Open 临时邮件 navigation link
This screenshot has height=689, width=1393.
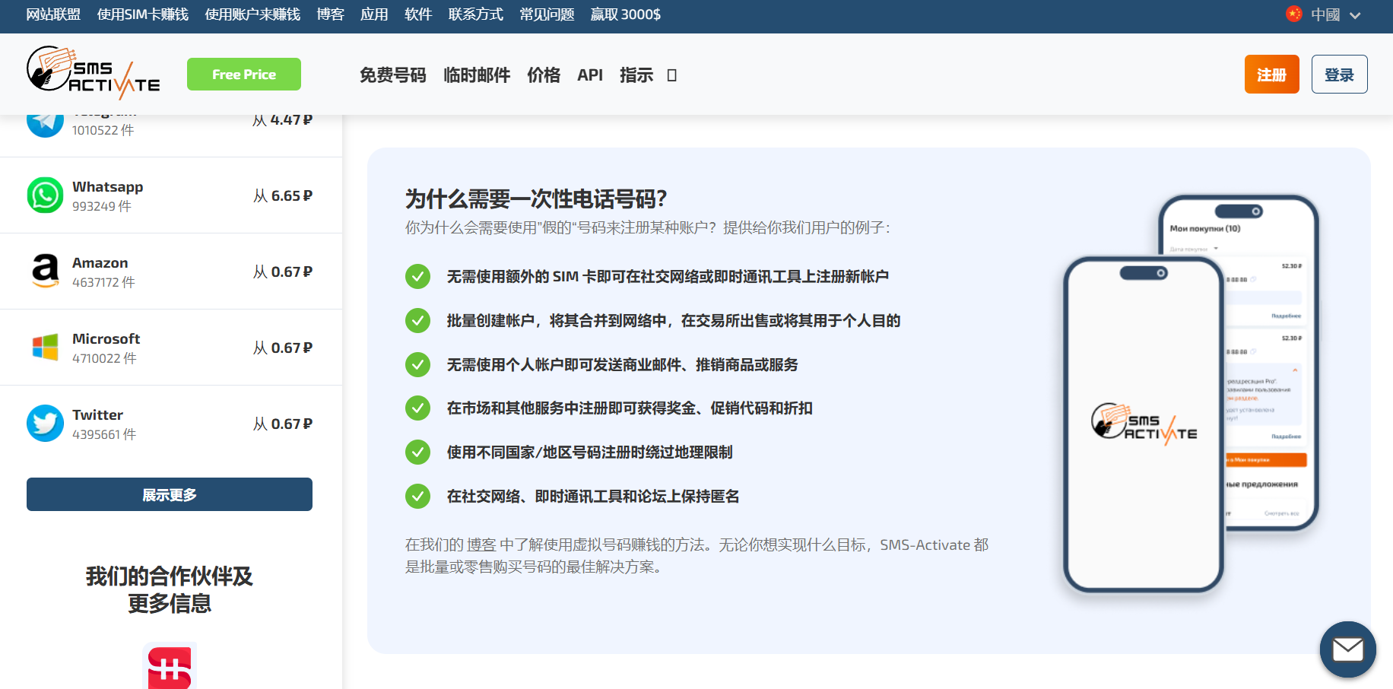tap(477, 75)
